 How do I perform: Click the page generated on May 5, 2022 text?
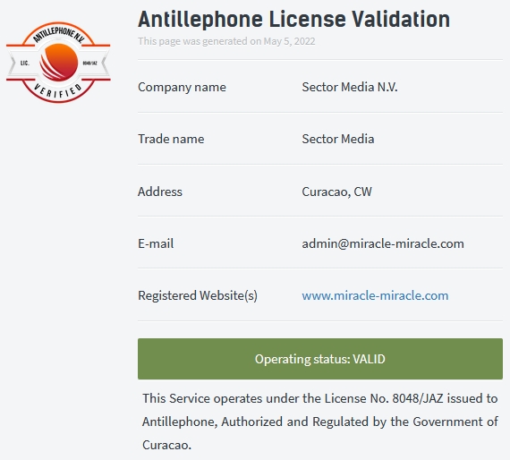tap(226, 41)
